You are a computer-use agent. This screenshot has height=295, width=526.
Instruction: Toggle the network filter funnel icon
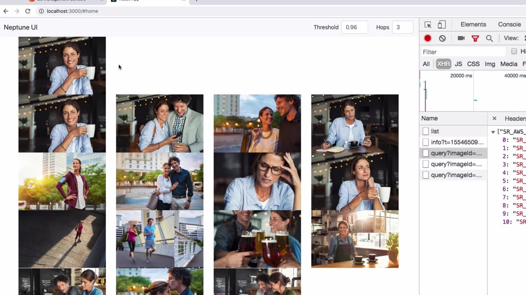[x=475, y=38]
